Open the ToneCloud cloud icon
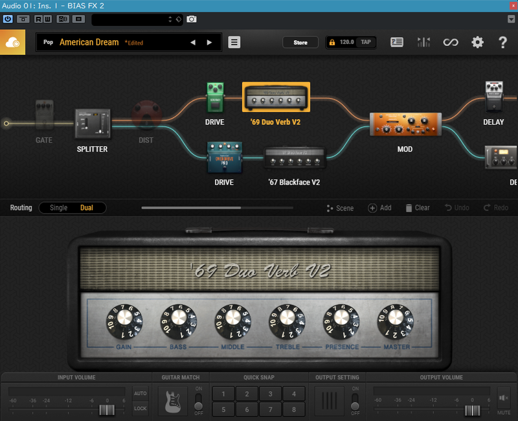Viewport: 518px width, 421px height. click(x=12, y=42)
